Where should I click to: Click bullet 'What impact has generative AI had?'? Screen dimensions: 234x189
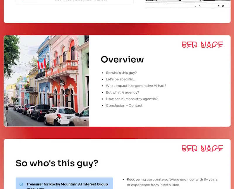[136, 86]
